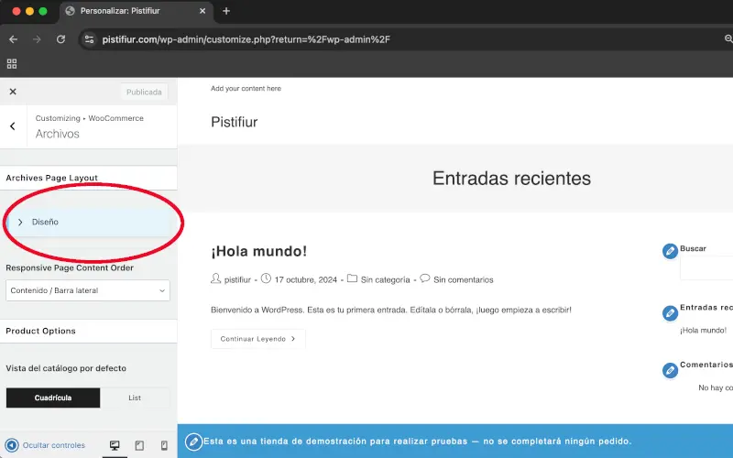Edit the Entradas recientes widget pencil icon
Screen dimensions: 733x458
(670, 312)
